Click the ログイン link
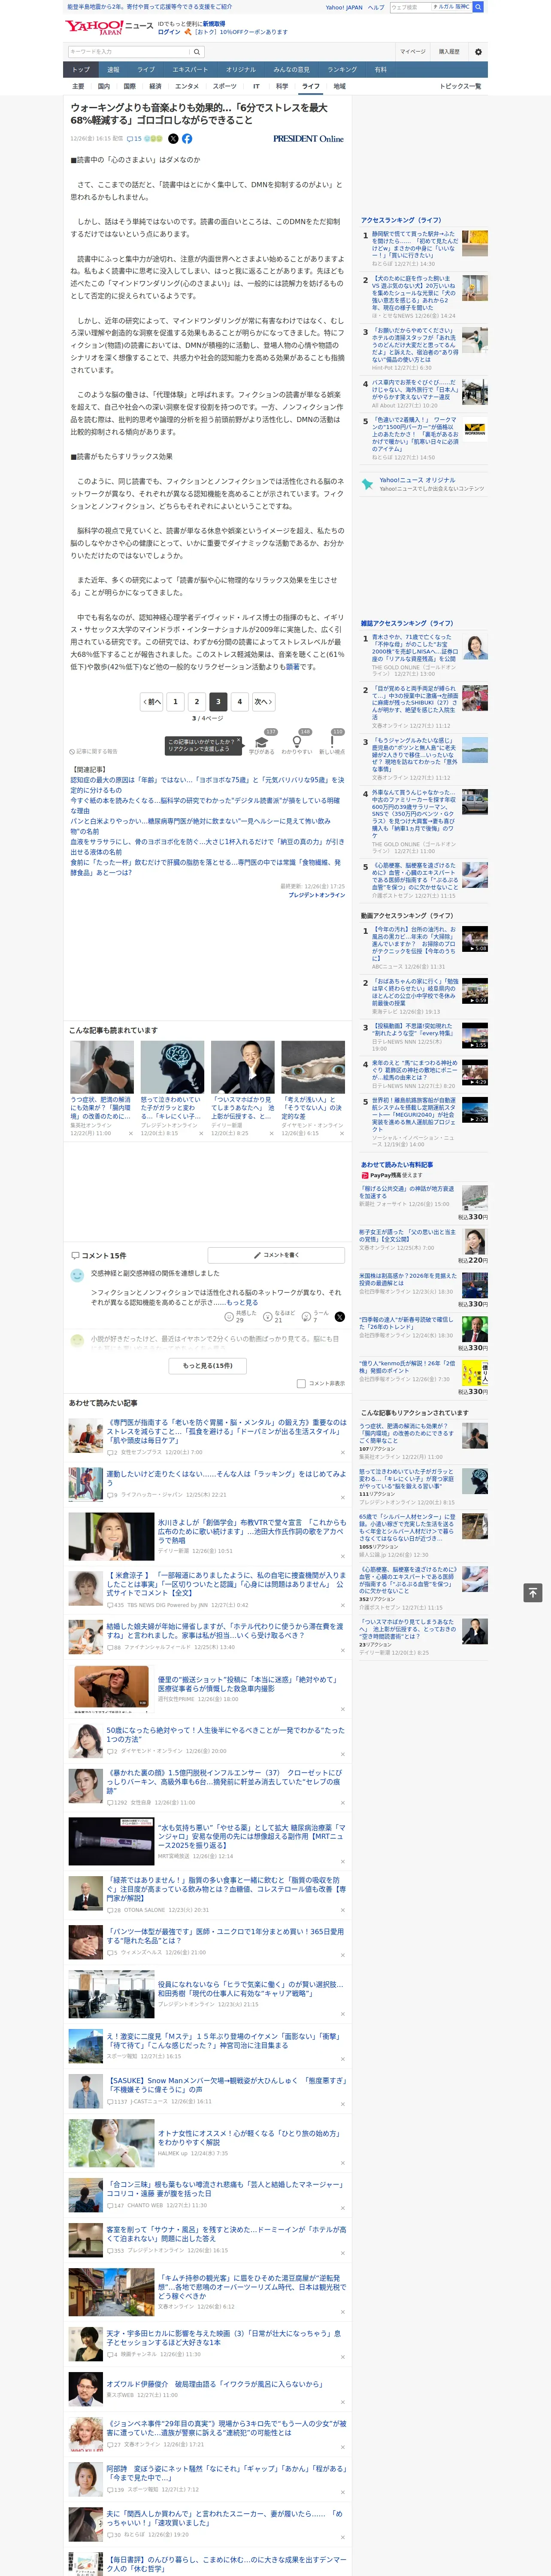This screenshot has width=551, height=2576. [x=169, y=32]
